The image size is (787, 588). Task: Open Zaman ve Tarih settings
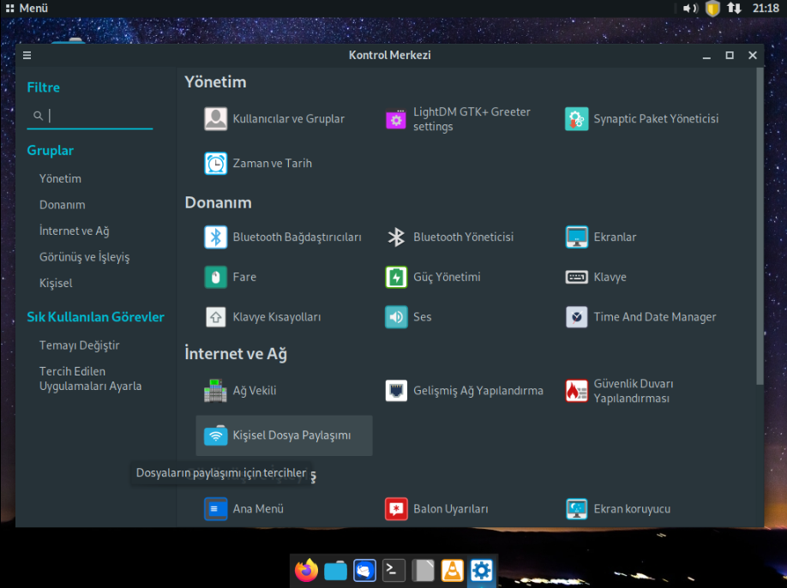click(x=258, y=164)
